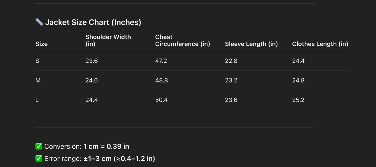Screen dimensions: 376x167
Task: Click the green checkmark next to Error range
Action: click(x=39, y=158)
